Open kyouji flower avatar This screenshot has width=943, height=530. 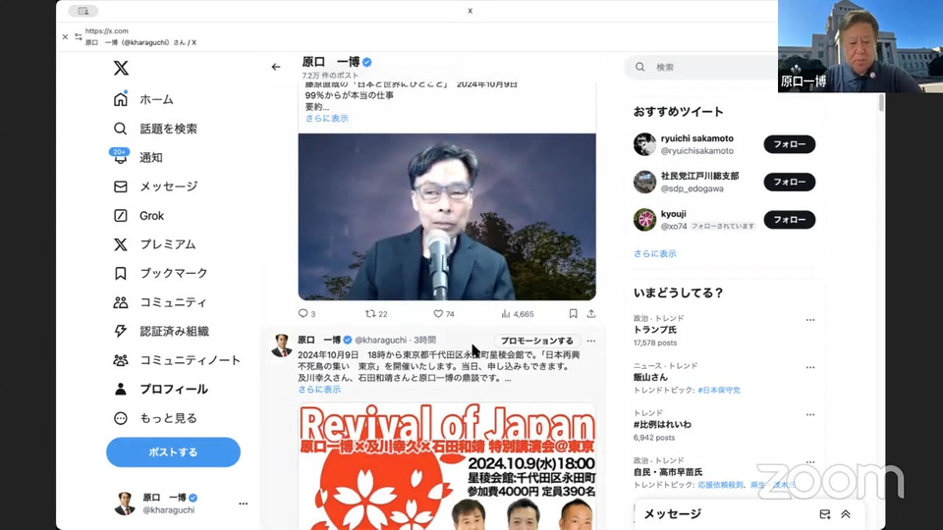[x=644, y=220]
